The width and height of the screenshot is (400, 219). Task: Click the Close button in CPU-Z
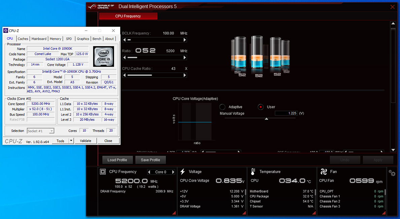pos(108,140)
